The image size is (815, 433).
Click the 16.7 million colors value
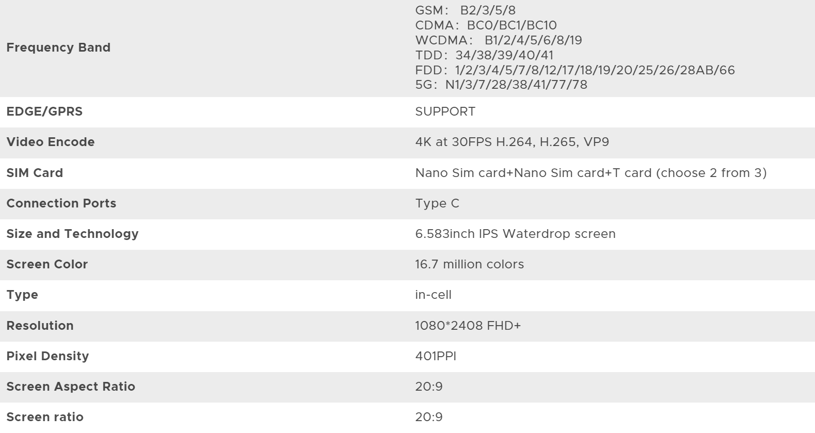click(x=469, y=264)
